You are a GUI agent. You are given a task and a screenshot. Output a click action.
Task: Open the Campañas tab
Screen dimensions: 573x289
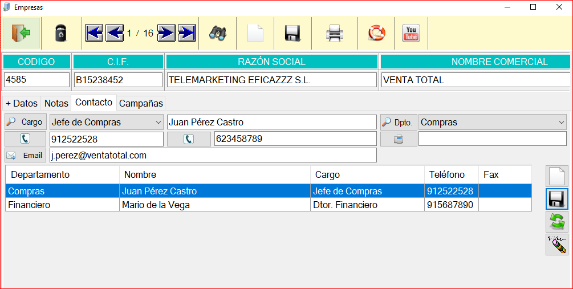[x=141, y=103]
